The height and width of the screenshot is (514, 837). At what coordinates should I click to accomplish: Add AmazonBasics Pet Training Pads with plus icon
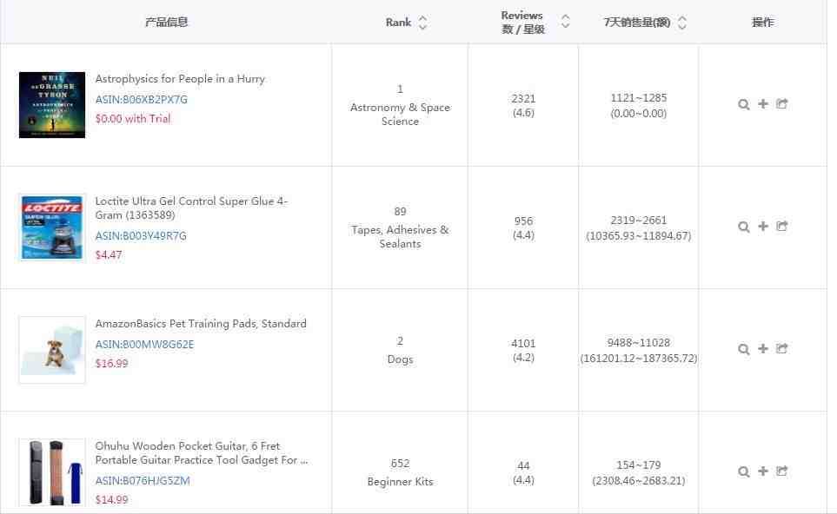pos(763,349)
